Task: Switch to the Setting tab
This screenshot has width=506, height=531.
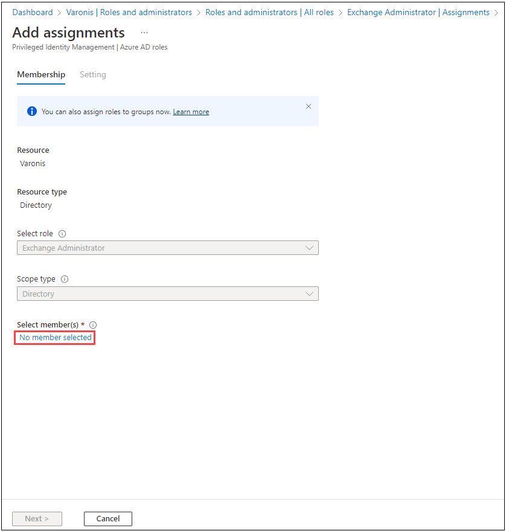Action: point(93,74)
